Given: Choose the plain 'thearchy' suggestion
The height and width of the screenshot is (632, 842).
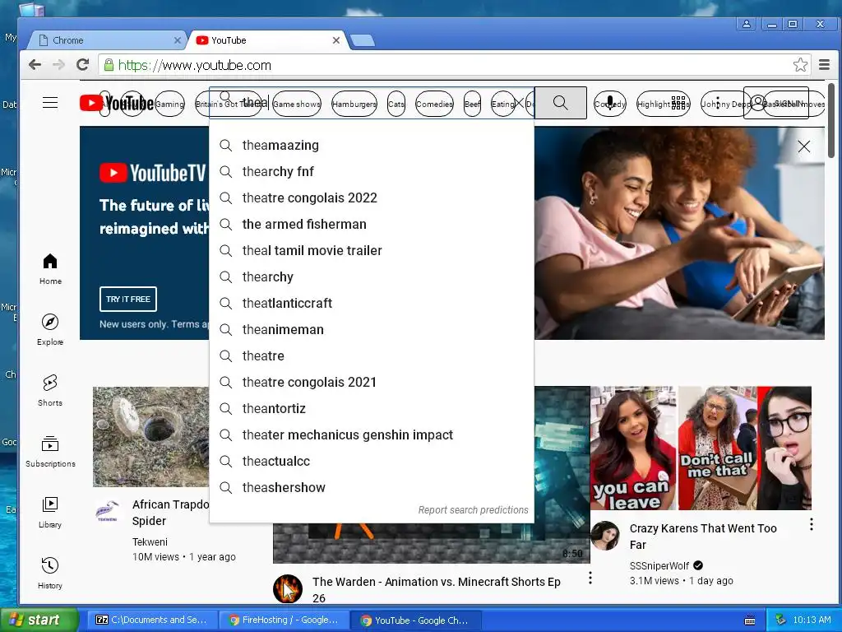Looking at the screenshot, I should click(372, 276).
